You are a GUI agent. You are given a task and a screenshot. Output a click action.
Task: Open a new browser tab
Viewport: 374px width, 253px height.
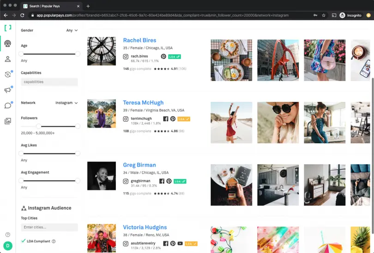click(88, 6)
